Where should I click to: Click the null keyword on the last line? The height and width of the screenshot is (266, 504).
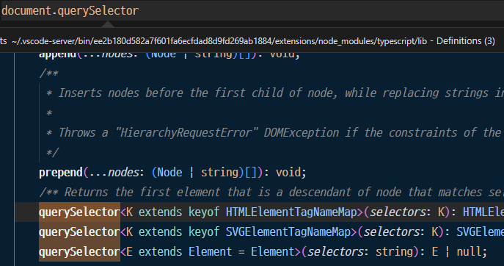(x=469, y=251)
